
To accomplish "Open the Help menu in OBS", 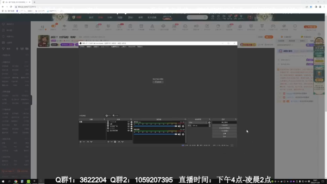I will click(x=140, y=47).
